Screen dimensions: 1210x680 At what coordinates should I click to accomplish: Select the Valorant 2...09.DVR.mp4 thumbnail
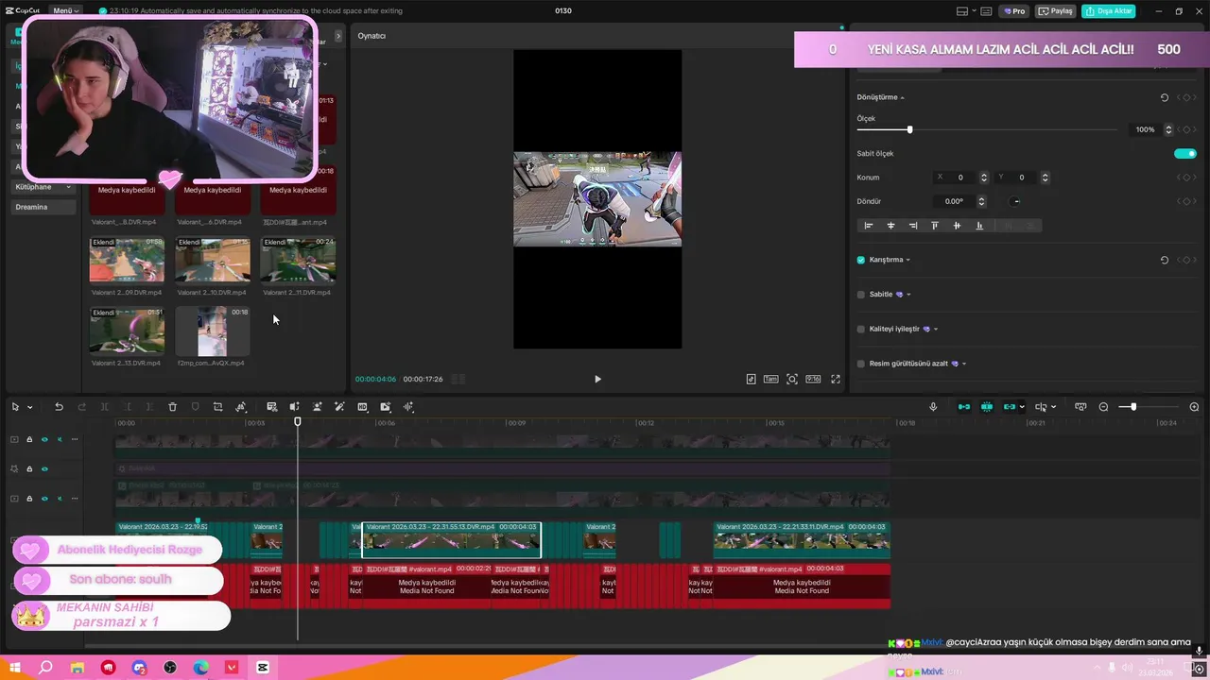pyautogui.click(x=127, y=260)
